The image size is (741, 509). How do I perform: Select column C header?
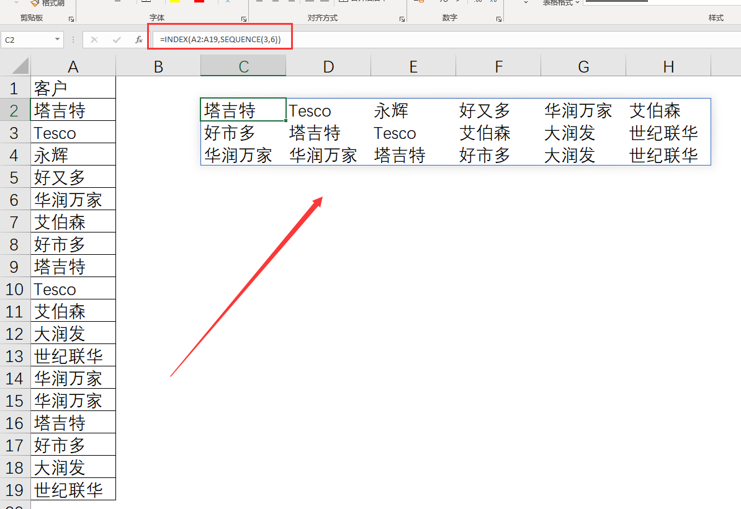[243, 66]
